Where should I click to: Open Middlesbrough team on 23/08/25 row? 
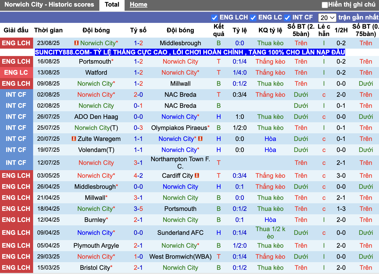coord(180,43)
